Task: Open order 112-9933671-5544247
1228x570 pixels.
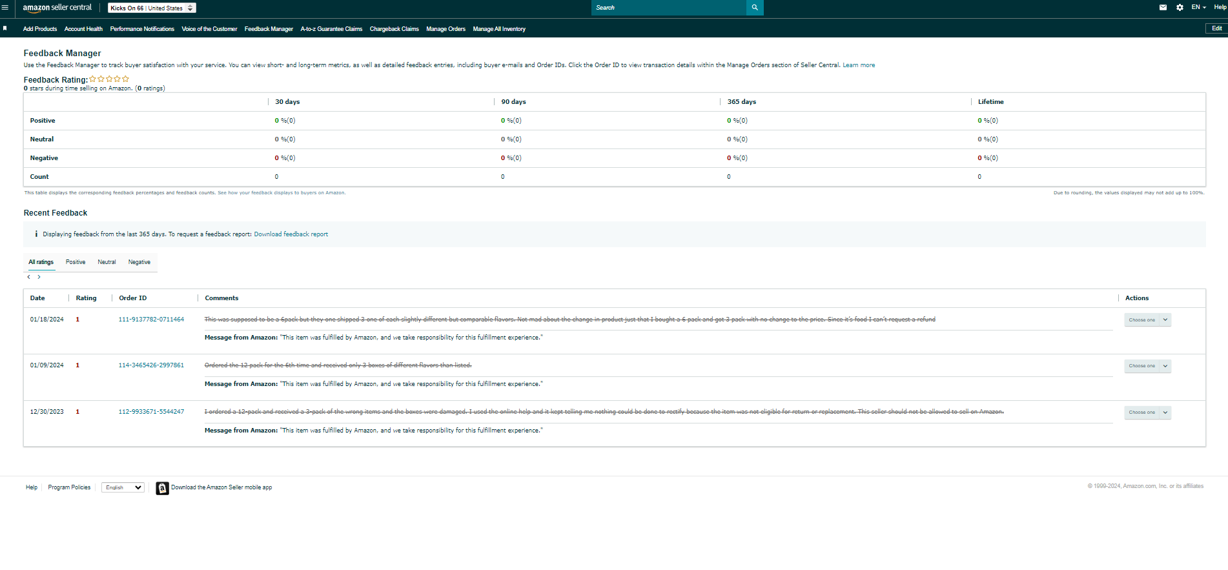Action: pyautogui.click(x=151, y=412)
